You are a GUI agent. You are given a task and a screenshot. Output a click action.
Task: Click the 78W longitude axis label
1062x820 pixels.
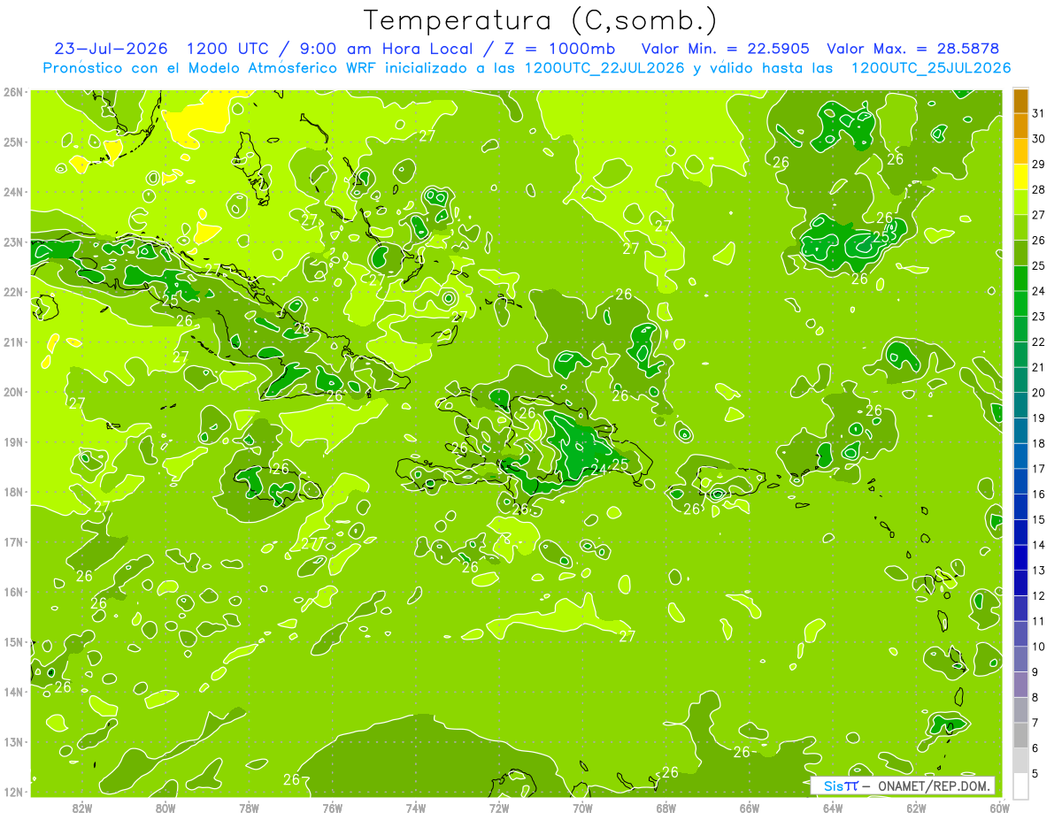(249, 808)
